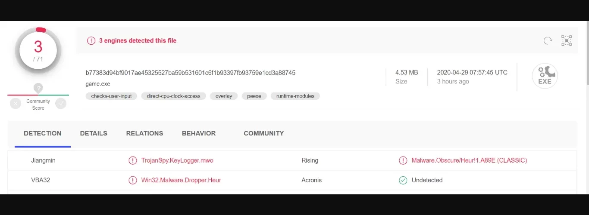Click the file hash text
The image size is (589, 215).
(x=190, y=73)
